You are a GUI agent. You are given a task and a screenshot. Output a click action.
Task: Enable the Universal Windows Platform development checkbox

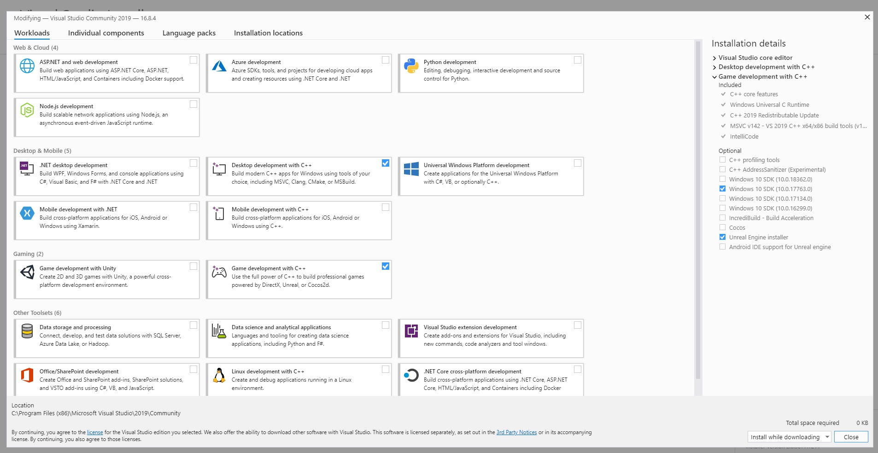(x=578, y=163)
